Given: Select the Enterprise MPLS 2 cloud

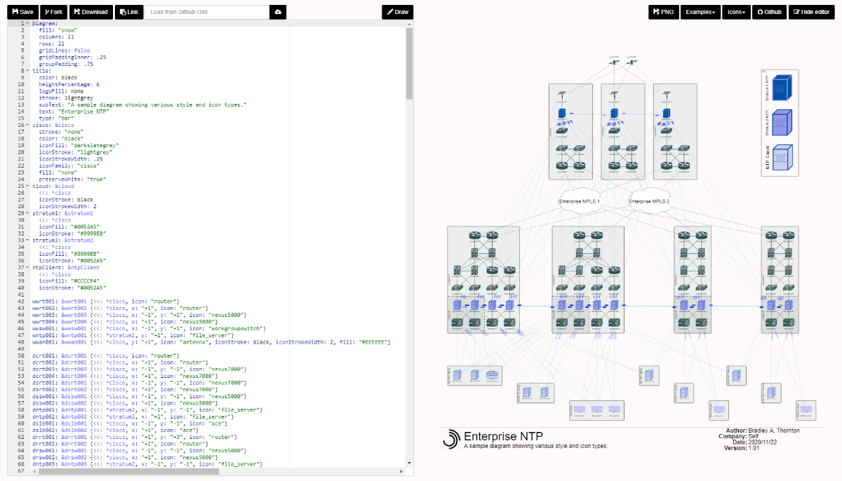Looking at the screenshot, I should point(649,201).
